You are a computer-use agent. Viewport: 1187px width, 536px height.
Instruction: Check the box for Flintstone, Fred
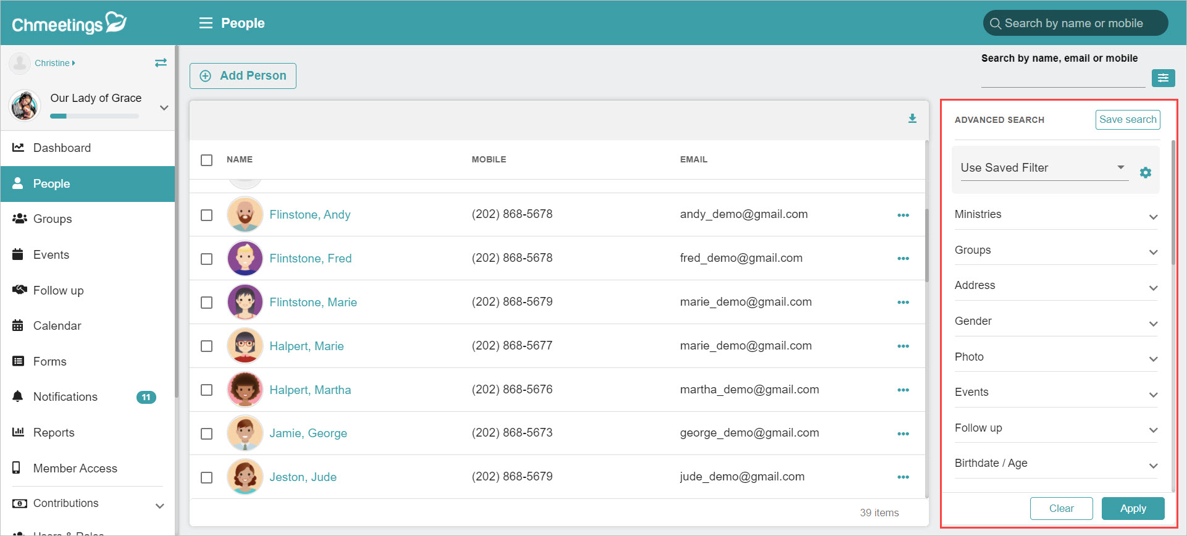pyautogui.click(x=207, y=259)
